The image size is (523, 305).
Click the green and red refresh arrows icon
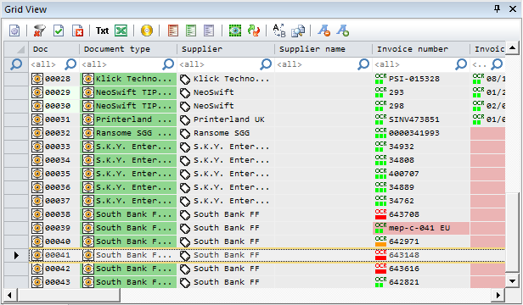254,31
